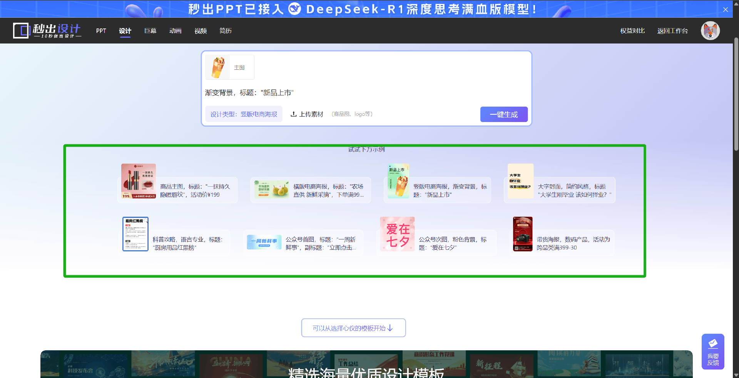Click 返回工作台 link
Image resolution: width=739 pixels, height=378 pixels.
pos(672,31)
